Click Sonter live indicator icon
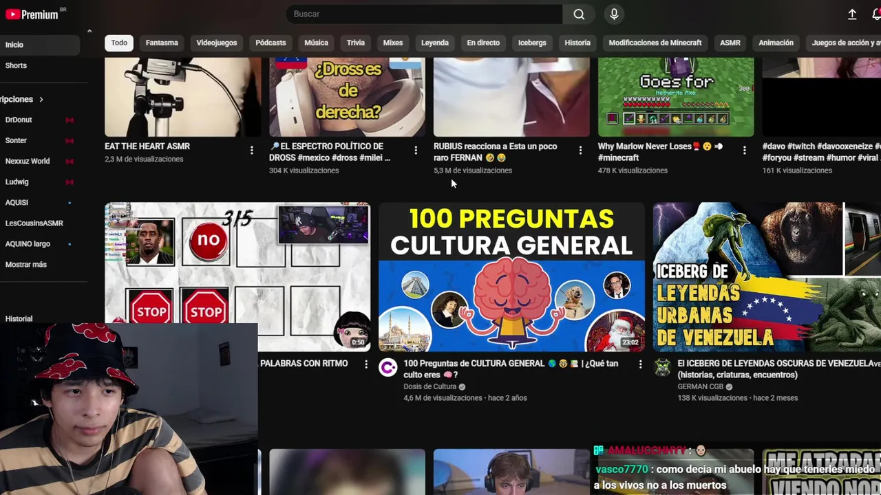The height and width of the screenshot is (495, 881). 70,140
